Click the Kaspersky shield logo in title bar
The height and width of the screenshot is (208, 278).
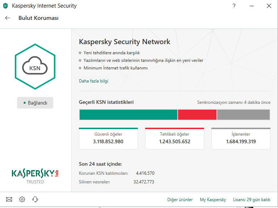pyautogui.click(x=6, y=6)
